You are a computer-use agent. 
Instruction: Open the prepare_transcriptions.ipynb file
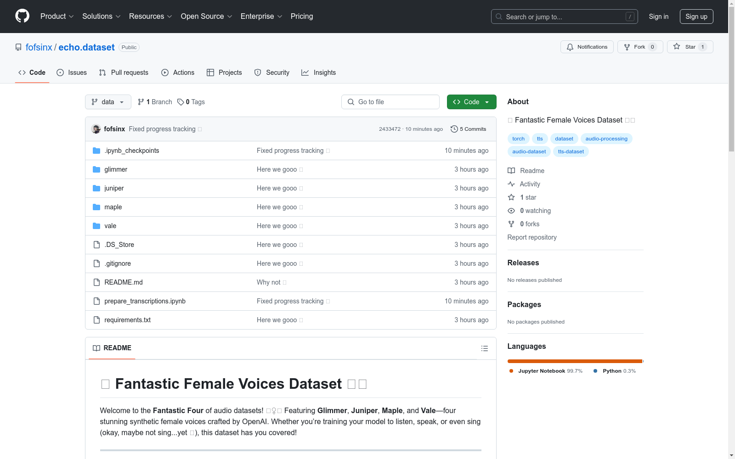click(x=145, y=301)
